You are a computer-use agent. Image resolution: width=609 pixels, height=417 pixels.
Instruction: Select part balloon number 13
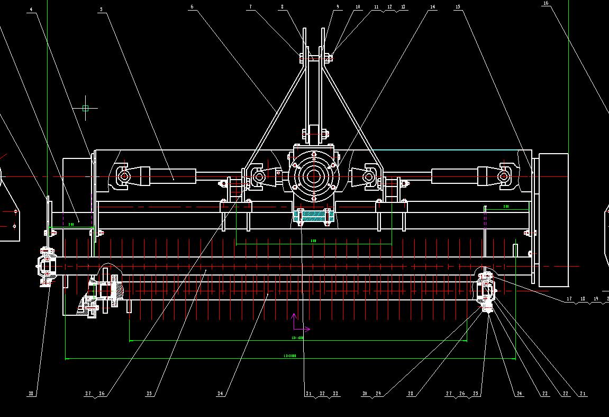pos(403,6)
